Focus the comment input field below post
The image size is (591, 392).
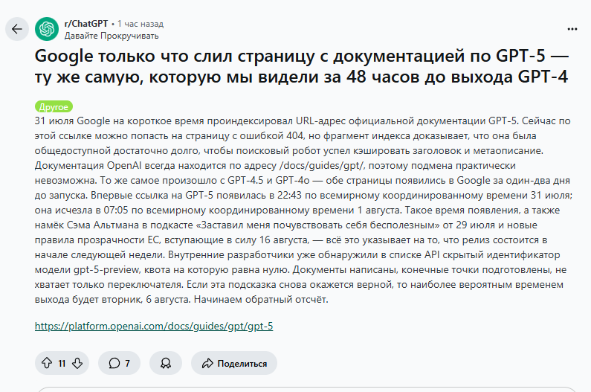[306, 389]
